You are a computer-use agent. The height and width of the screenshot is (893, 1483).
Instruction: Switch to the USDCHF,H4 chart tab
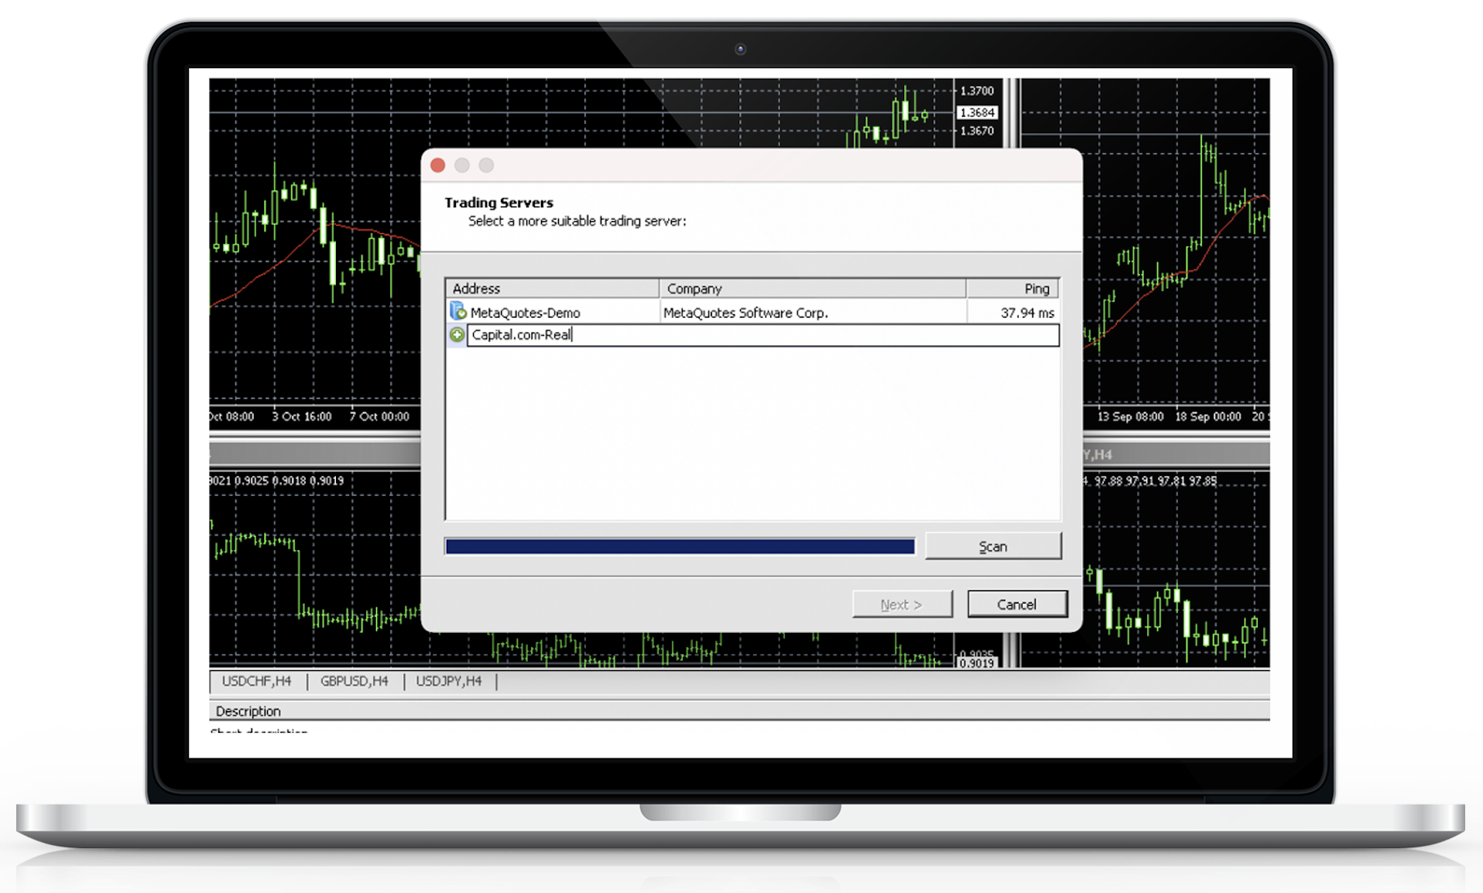(x=256, y=681)
